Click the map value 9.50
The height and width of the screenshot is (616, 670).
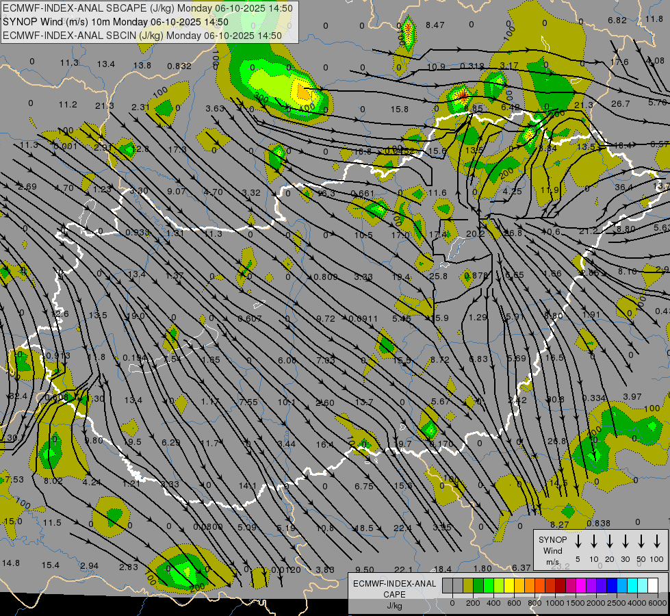[x=365, y=570]
